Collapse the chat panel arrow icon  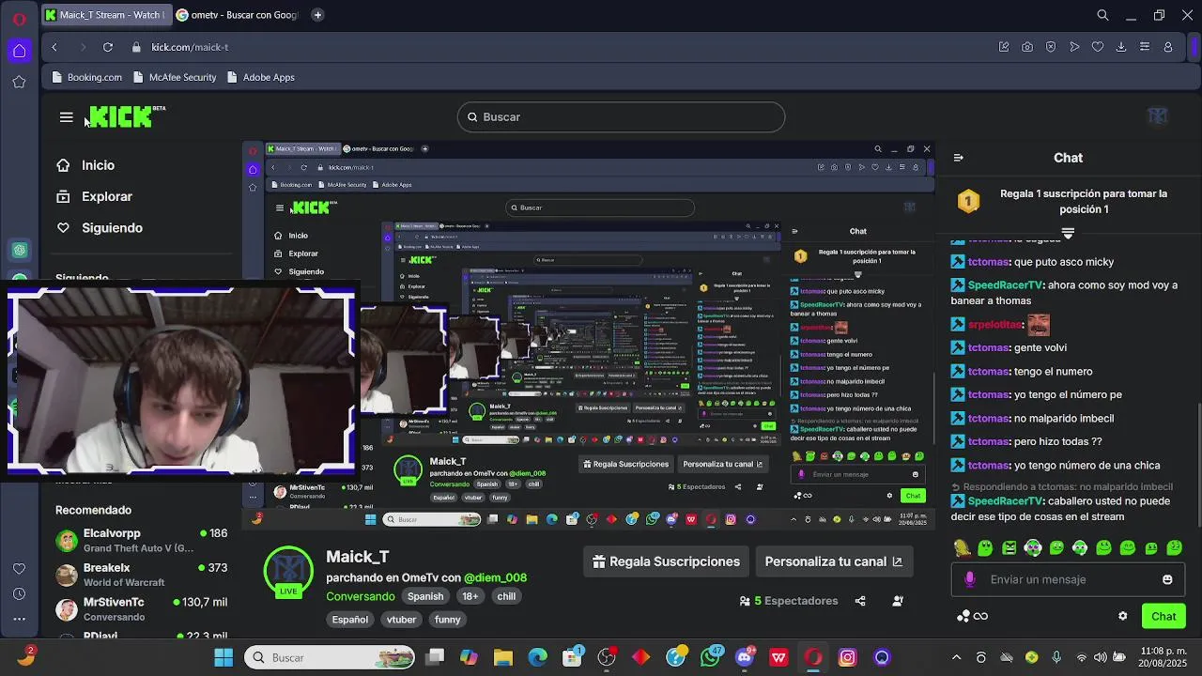click(958, 158)
